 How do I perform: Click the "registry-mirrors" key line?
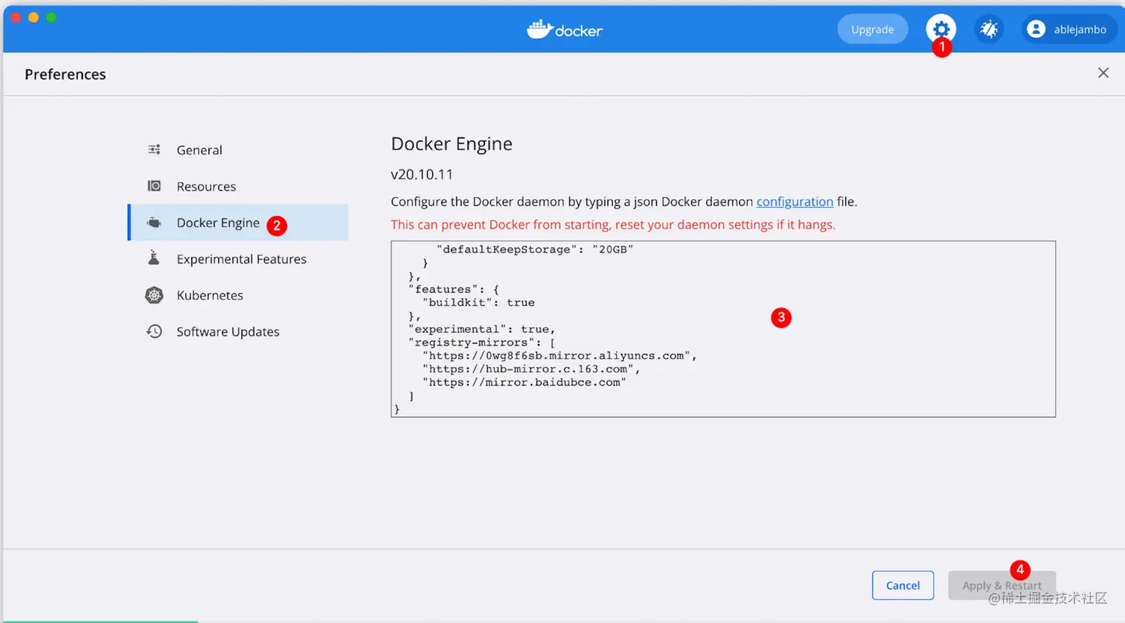point(481,342)
